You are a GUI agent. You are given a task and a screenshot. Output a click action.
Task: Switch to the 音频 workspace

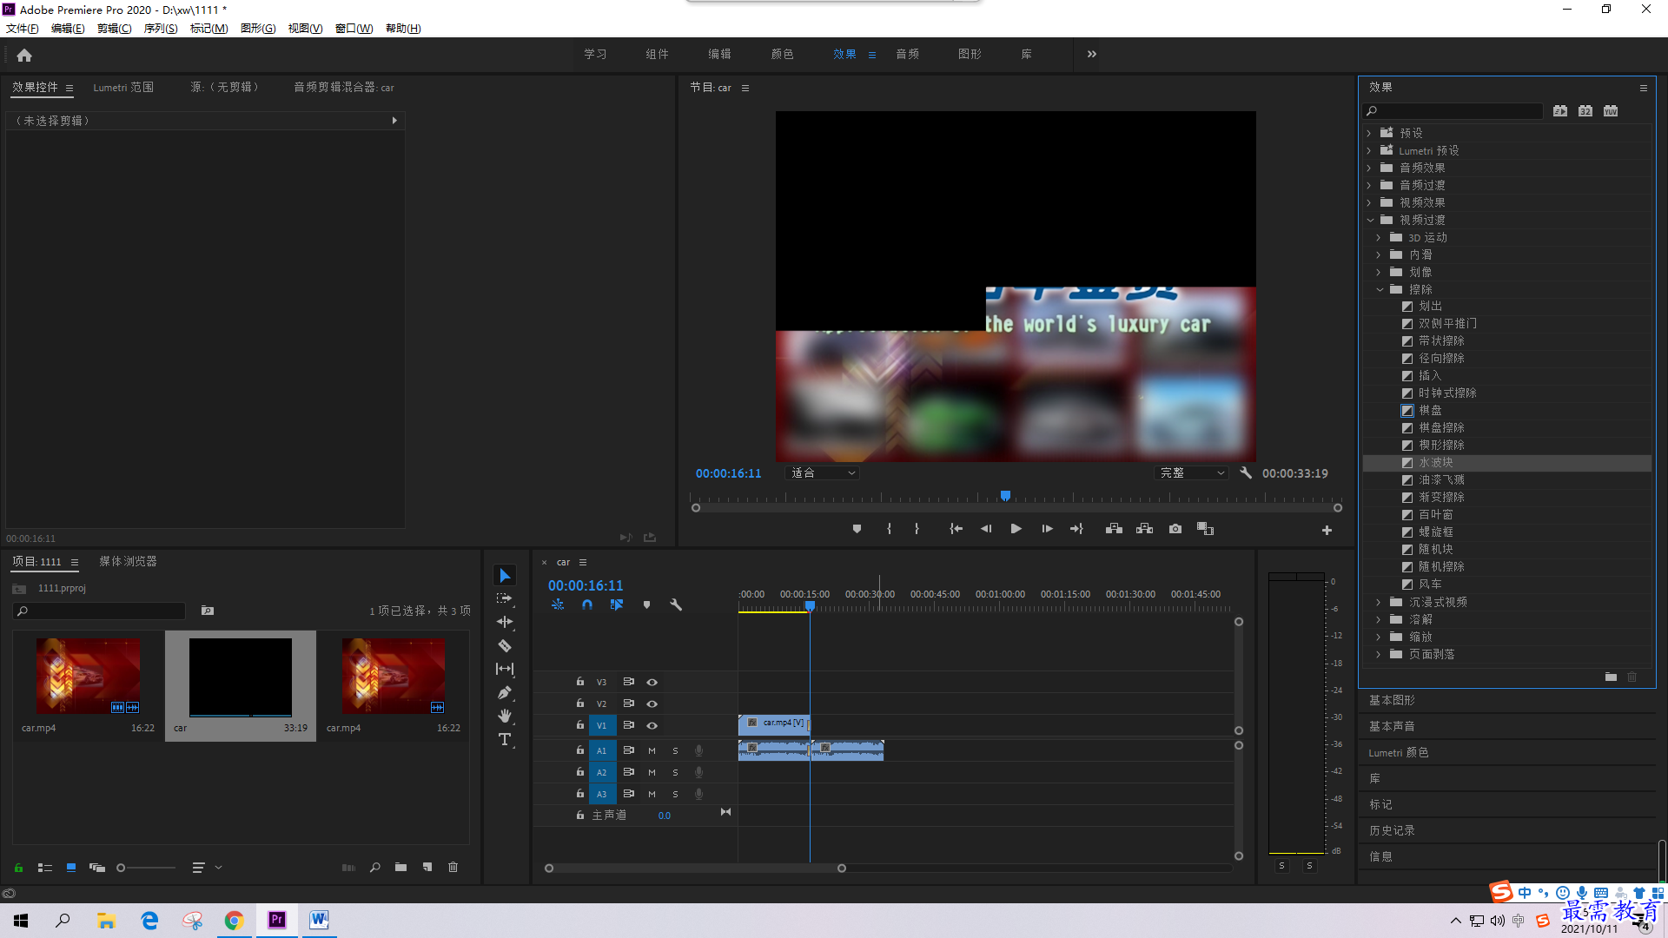[x=908, y=54]
